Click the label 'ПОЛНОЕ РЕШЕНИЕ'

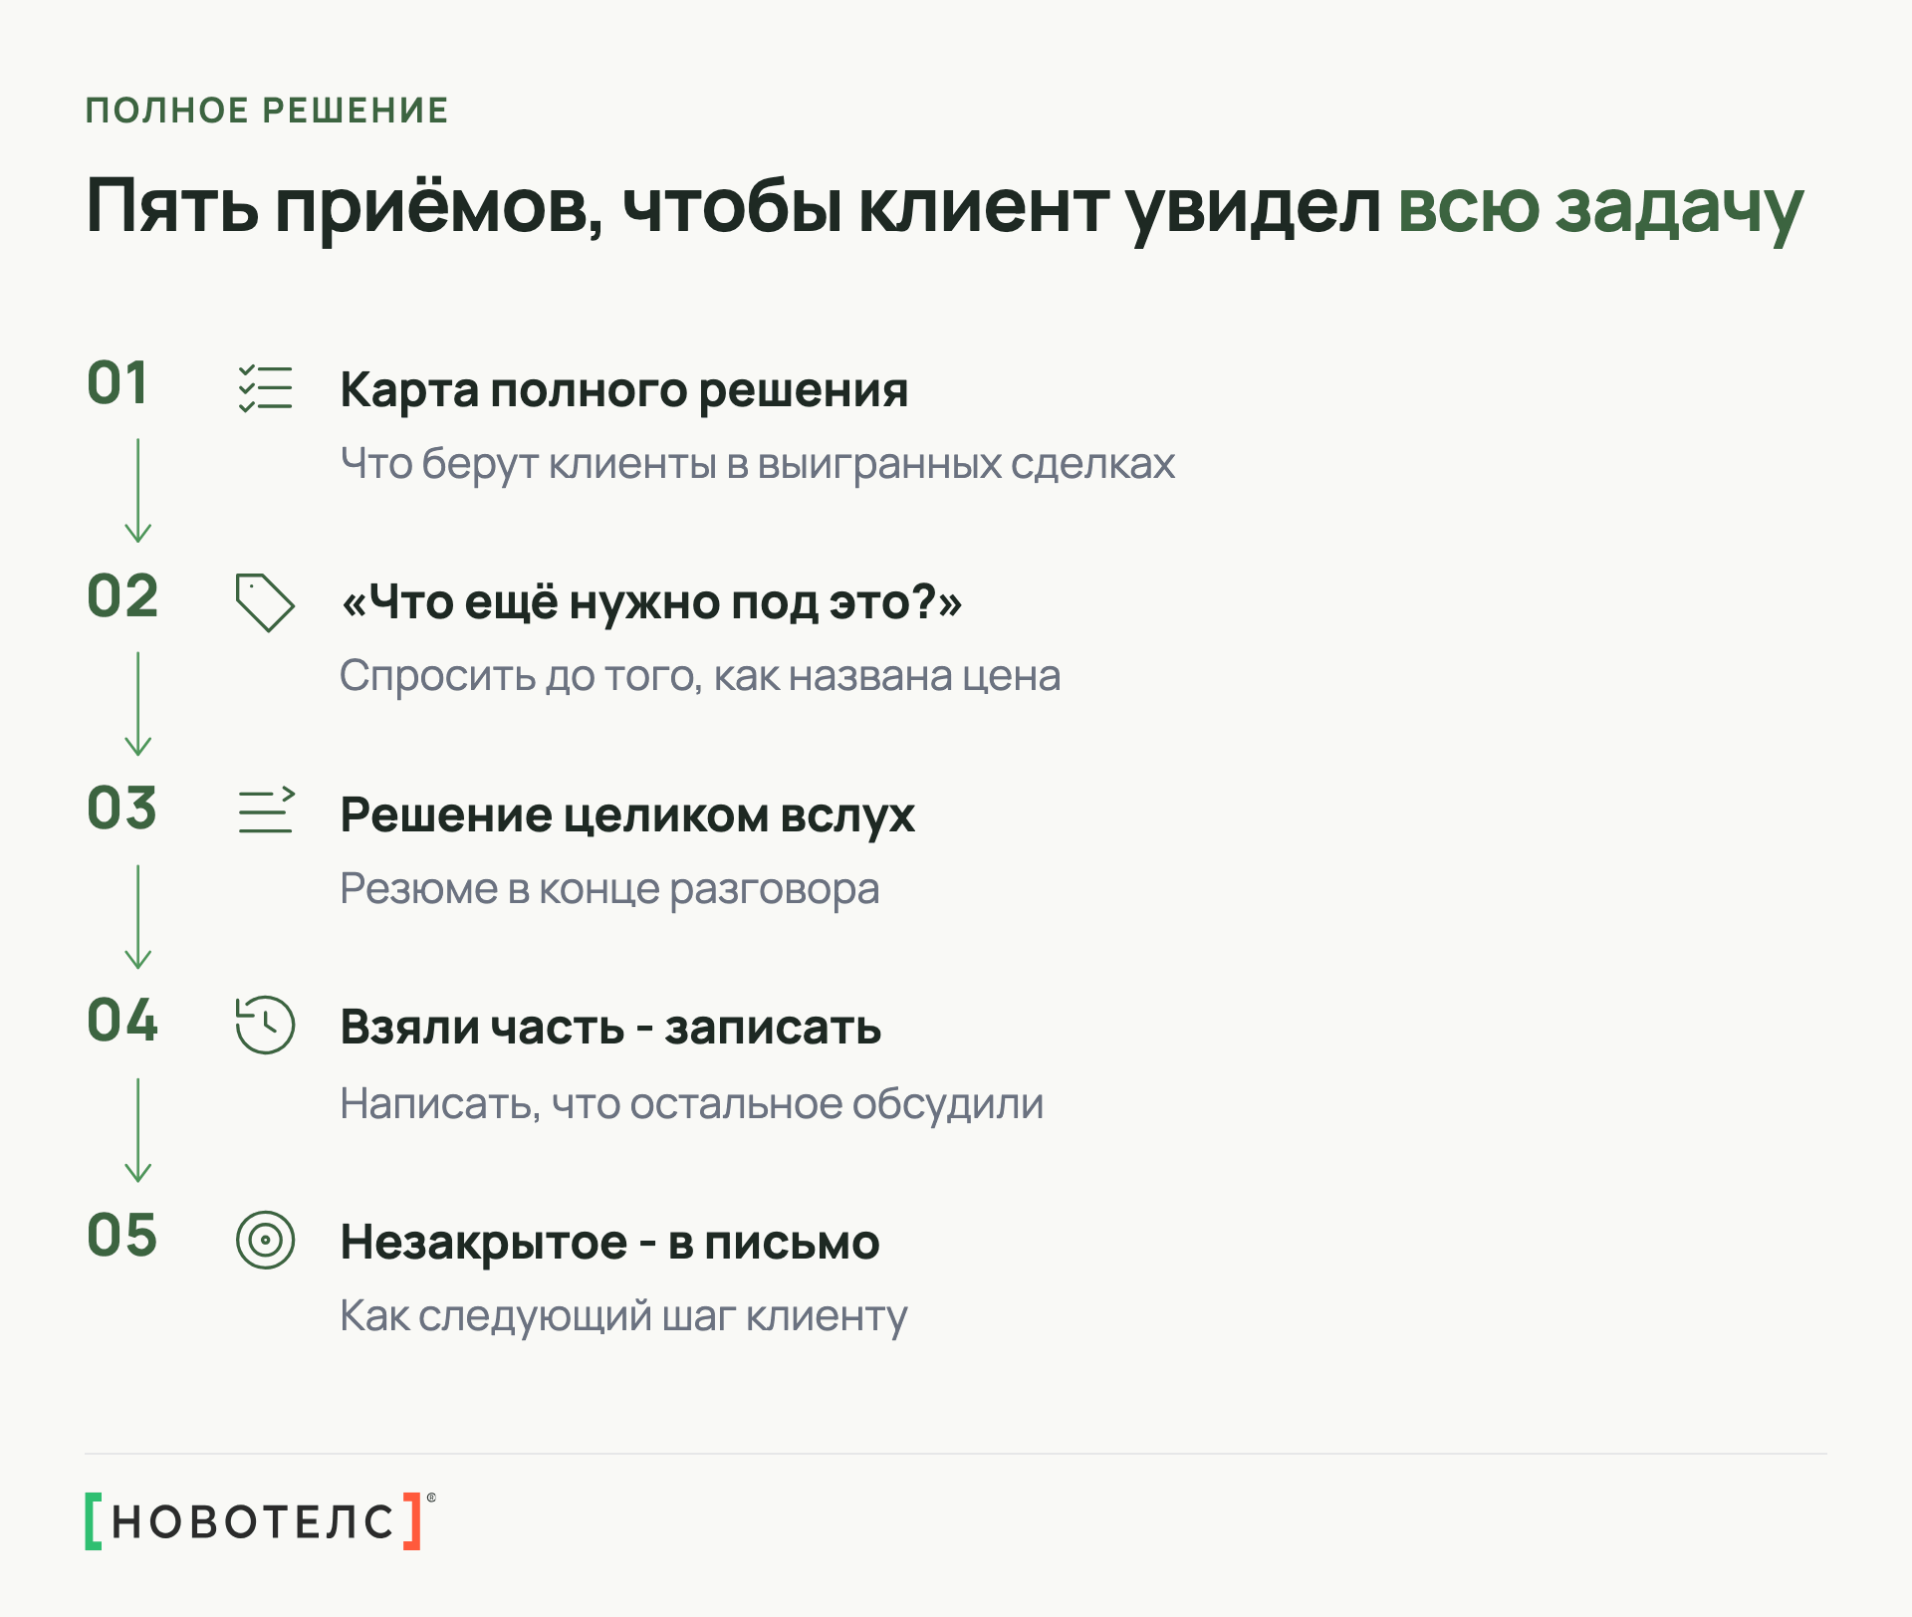pyautogui.click(x=267, y=111)
